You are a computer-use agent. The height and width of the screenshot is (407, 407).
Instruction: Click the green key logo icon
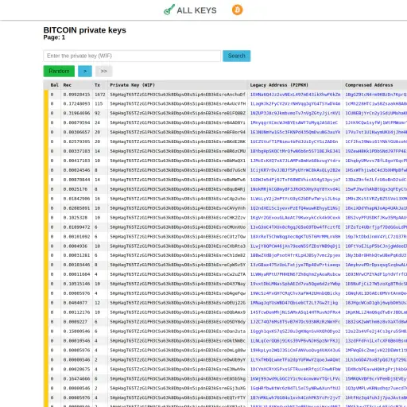point(169,10)
